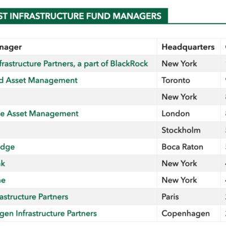This screenshot has width=226, height=226.
Task: Open the Paris Infrastructure Partners link
Action: tap(34, 197)
